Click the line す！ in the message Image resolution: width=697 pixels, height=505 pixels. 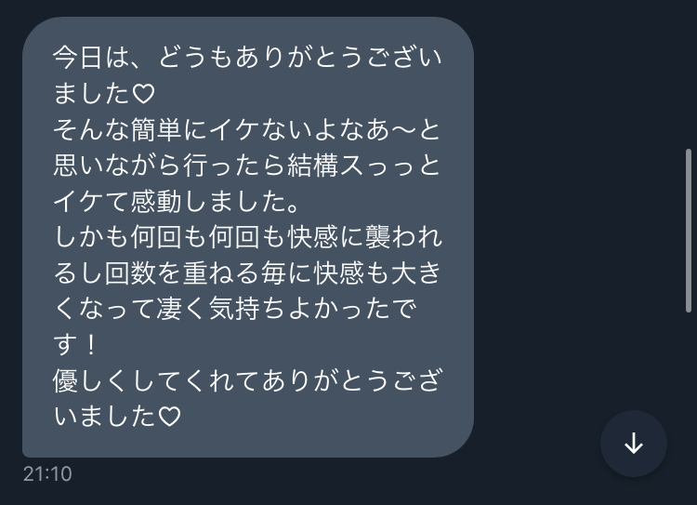click(x=74, y=345)
